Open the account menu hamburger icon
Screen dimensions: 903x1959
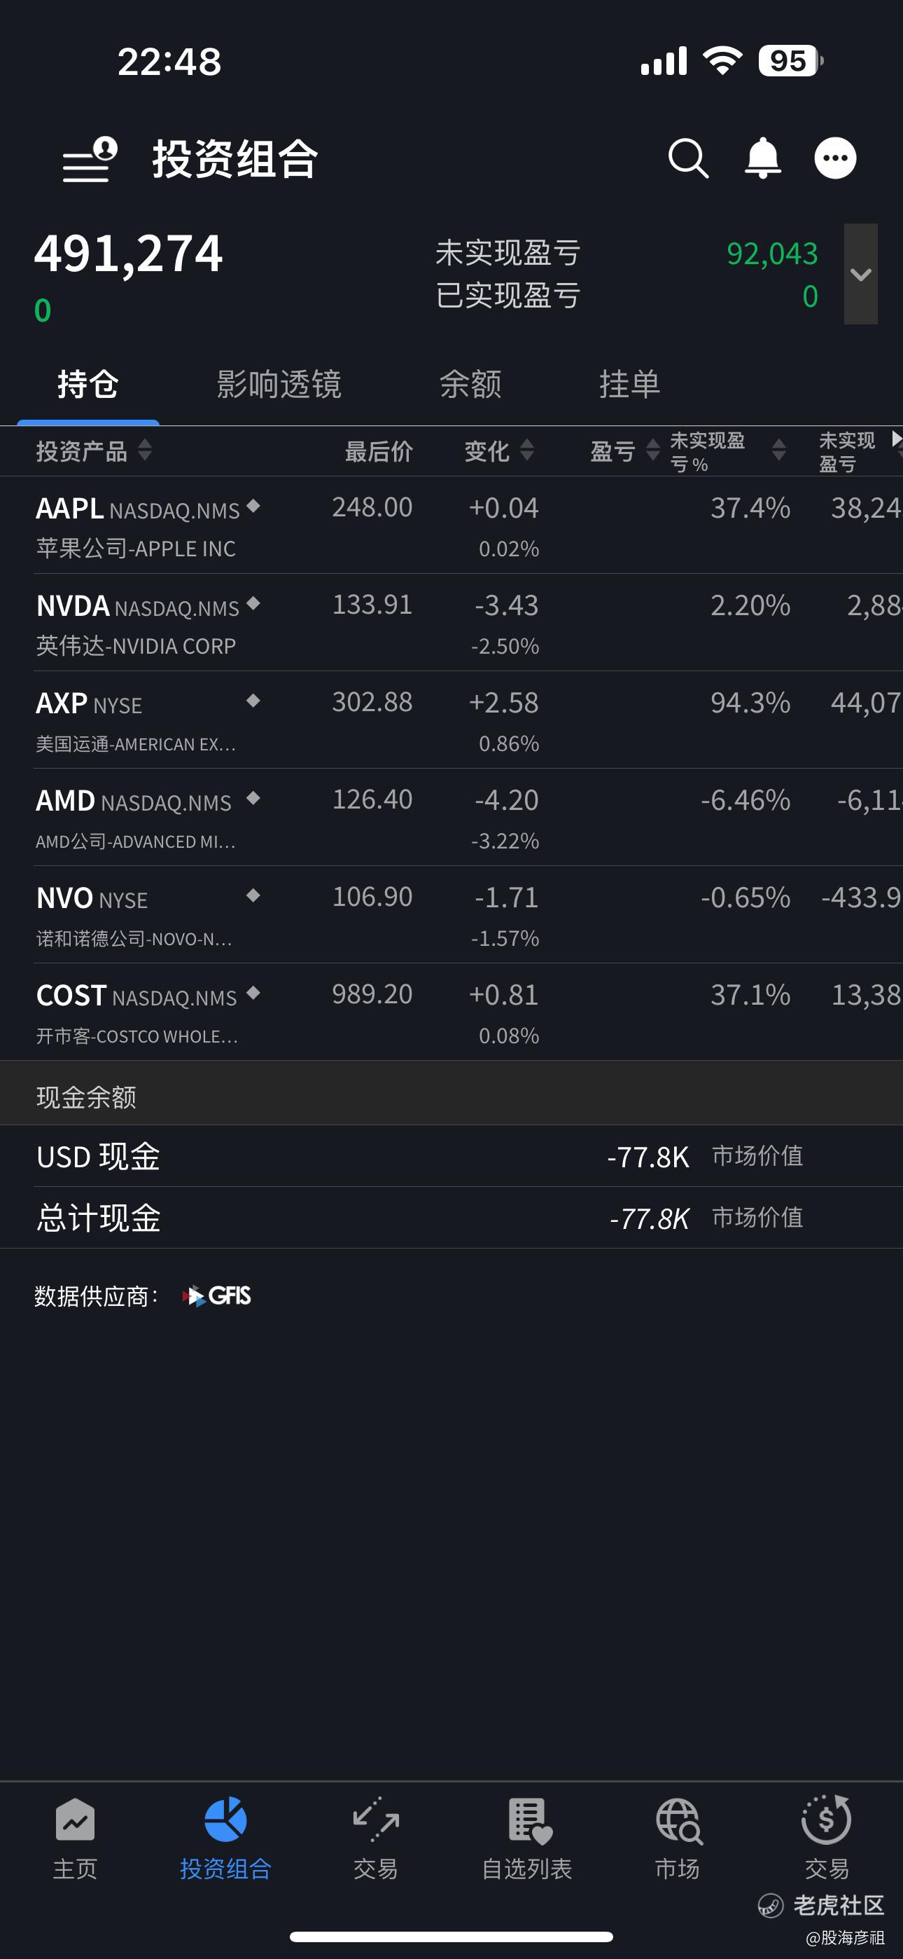pos(90,160)
